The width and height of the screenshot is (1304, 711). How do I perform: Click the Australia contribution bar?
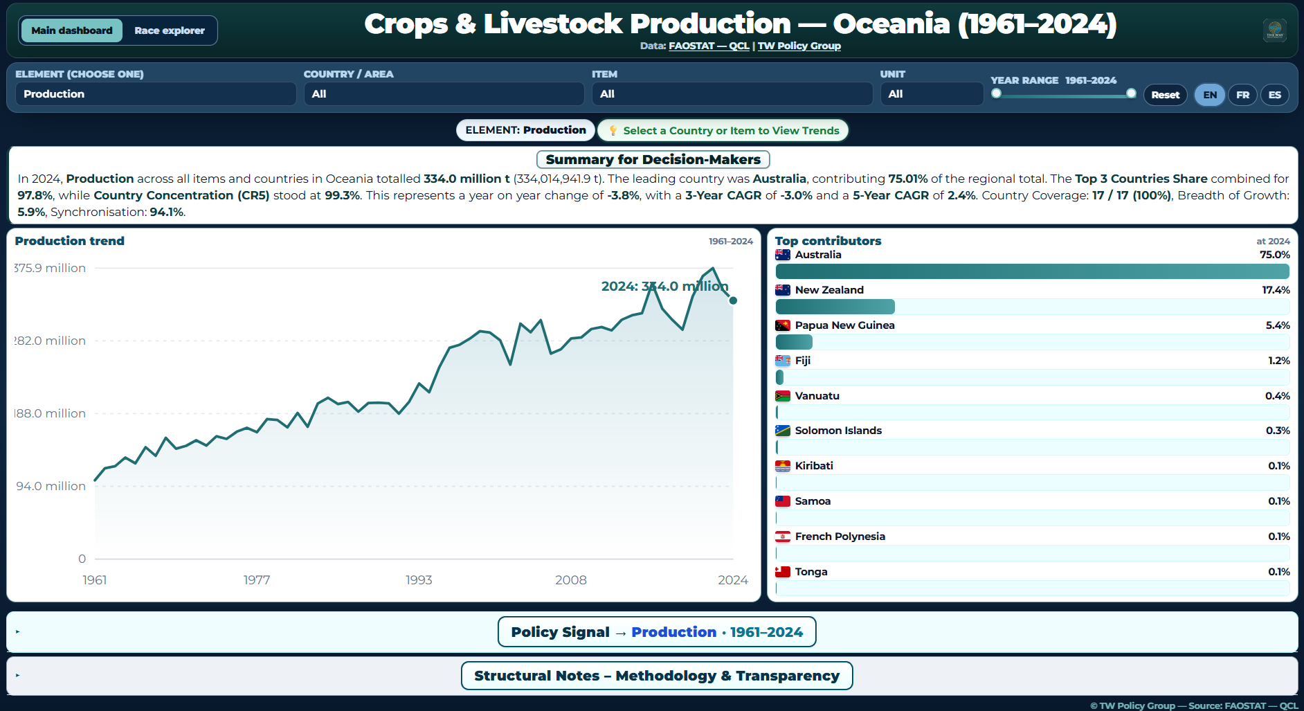pos(1033,271)
